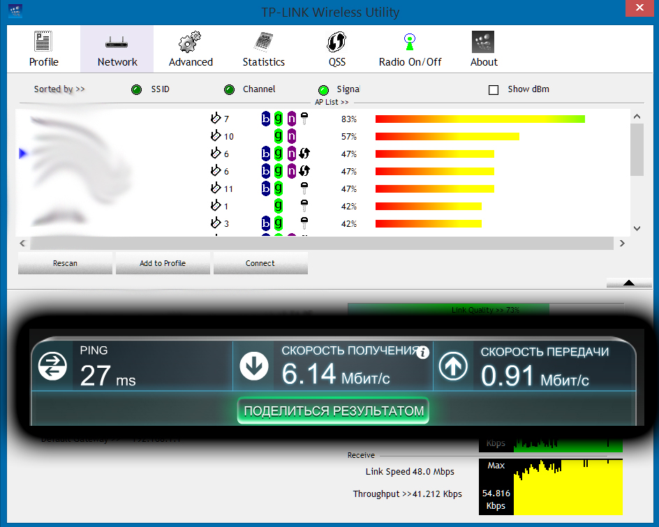The width and height of the screenshot is (659, 527).
Task: Click the upload arrow icon
Action: [x=453, y=366]
